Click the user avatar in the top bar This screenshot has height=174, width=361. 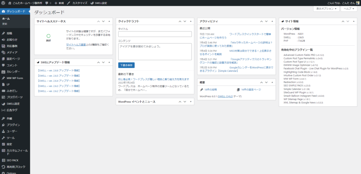(x=357, y=3)
